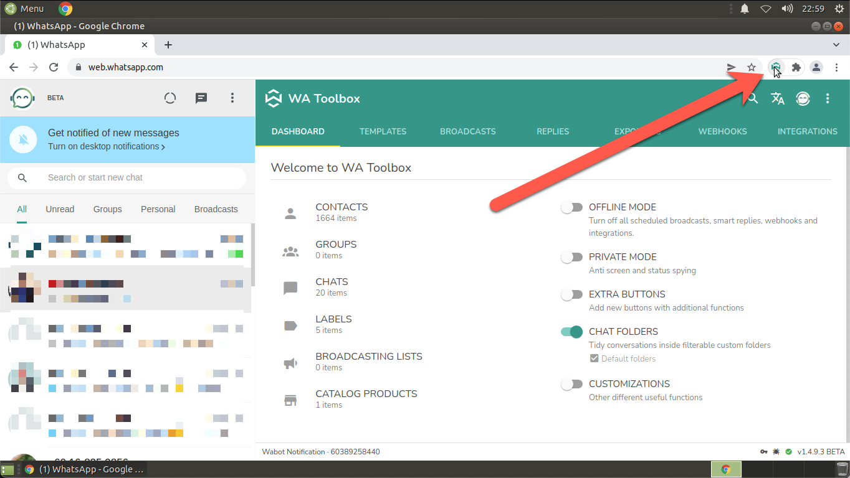
Task: Open the system Menu button
Action: (x=25, y=9)
